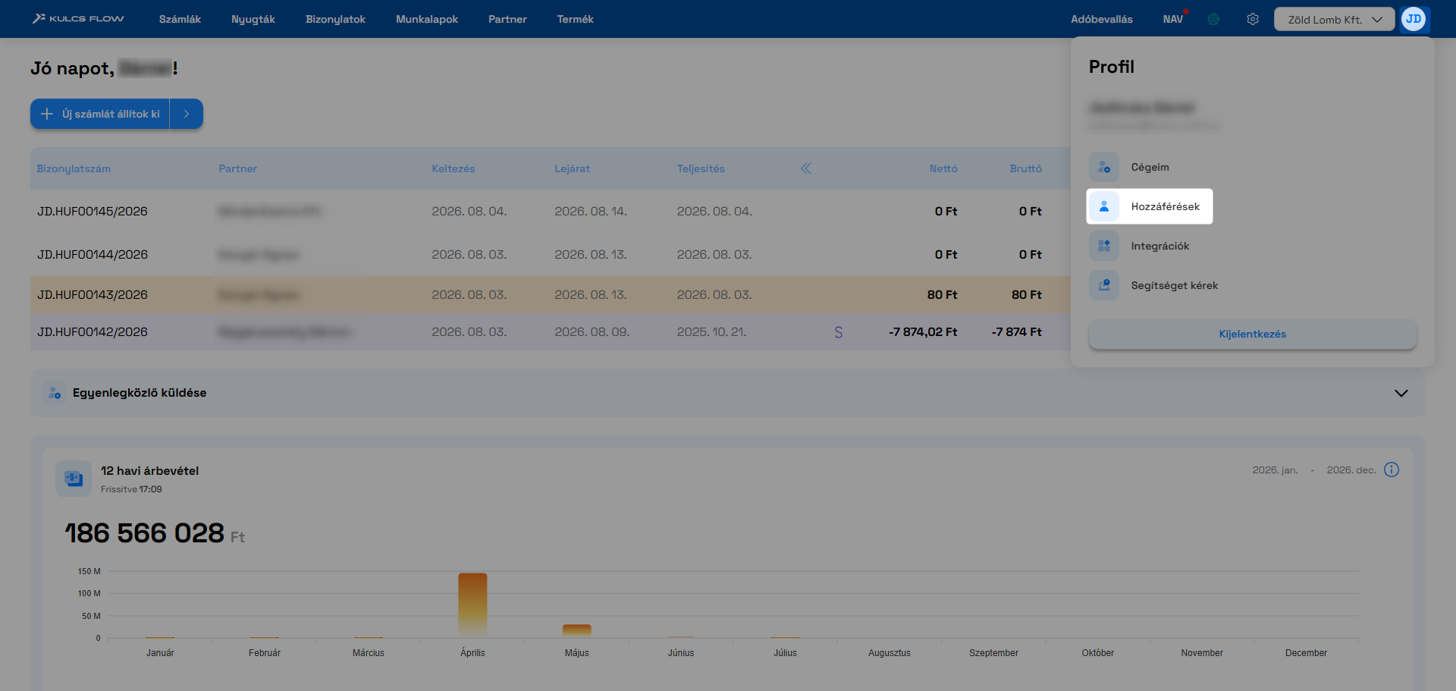
Task: Click the green headset support icon
Action: click(1213, 19)
